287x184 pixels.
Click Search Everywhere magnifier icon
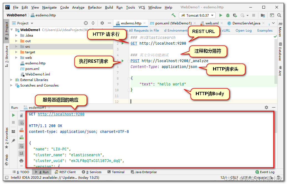[279, 15]
